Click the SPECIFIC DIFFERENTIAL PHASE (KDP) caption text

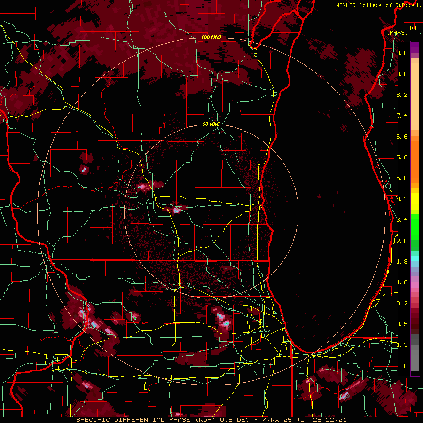coord(145,420)
